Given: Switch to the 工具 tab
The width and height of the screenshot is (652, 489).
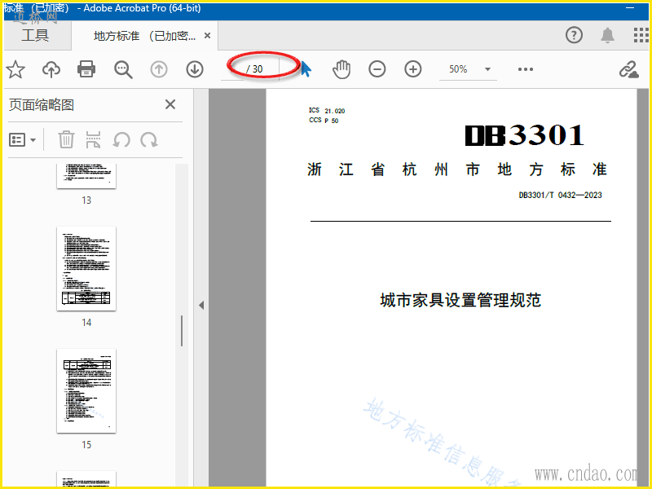Looking at the screenshot, I should pyautogui.click(x=35, y=35).
